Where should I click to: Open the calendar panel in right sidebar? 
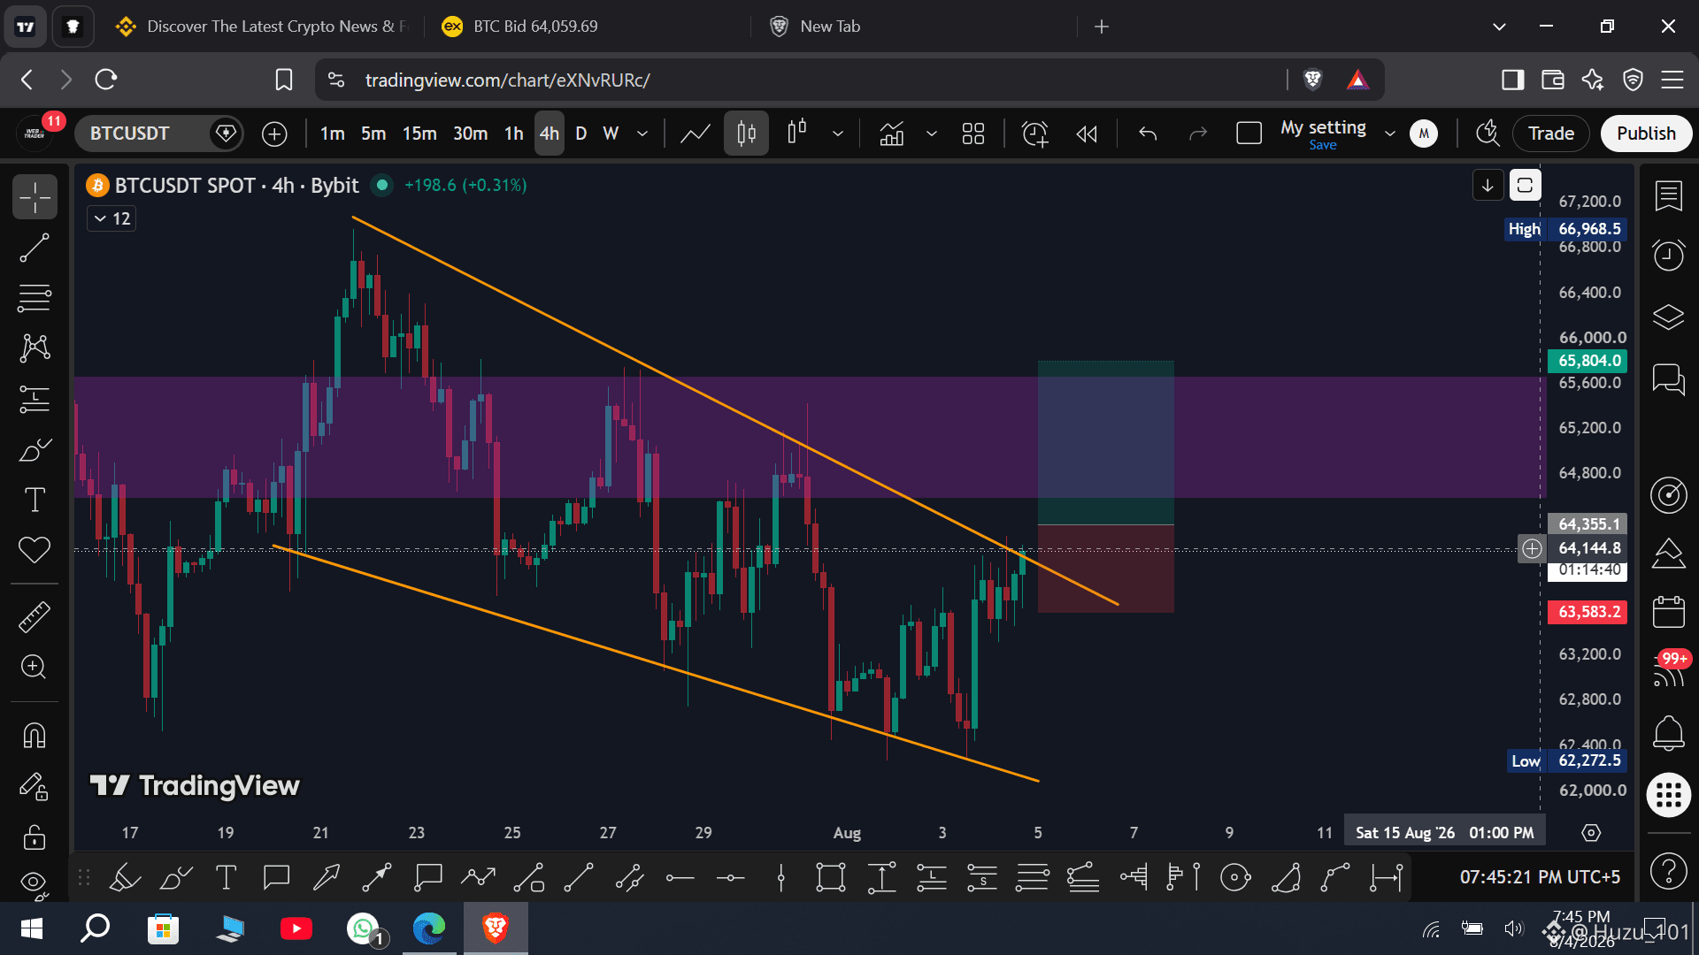click(1669, 611)
